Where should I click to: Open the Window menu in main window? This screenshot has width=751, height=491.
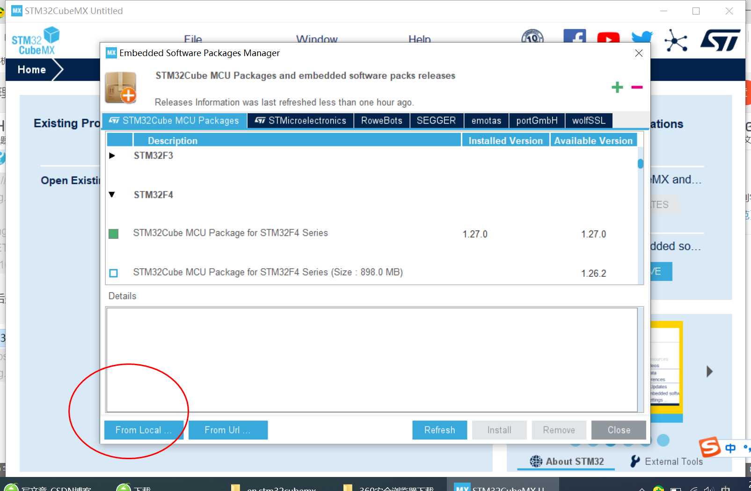(317, 39)
